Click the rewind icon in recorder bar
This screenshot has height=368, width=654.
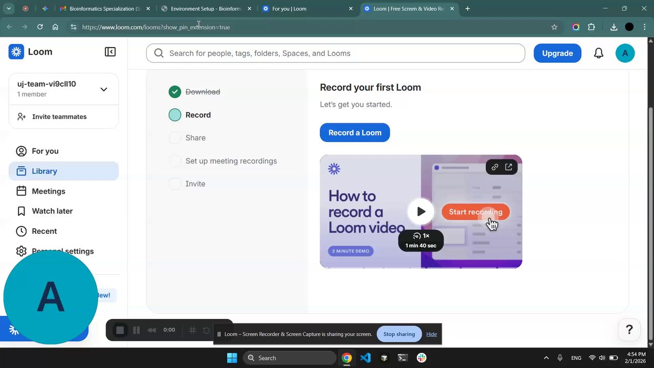point(152,330)
